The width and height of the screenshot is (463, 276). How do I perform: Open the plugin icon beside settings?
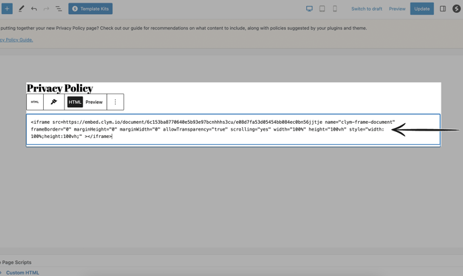pyautogui.click(x=456, y=9)
